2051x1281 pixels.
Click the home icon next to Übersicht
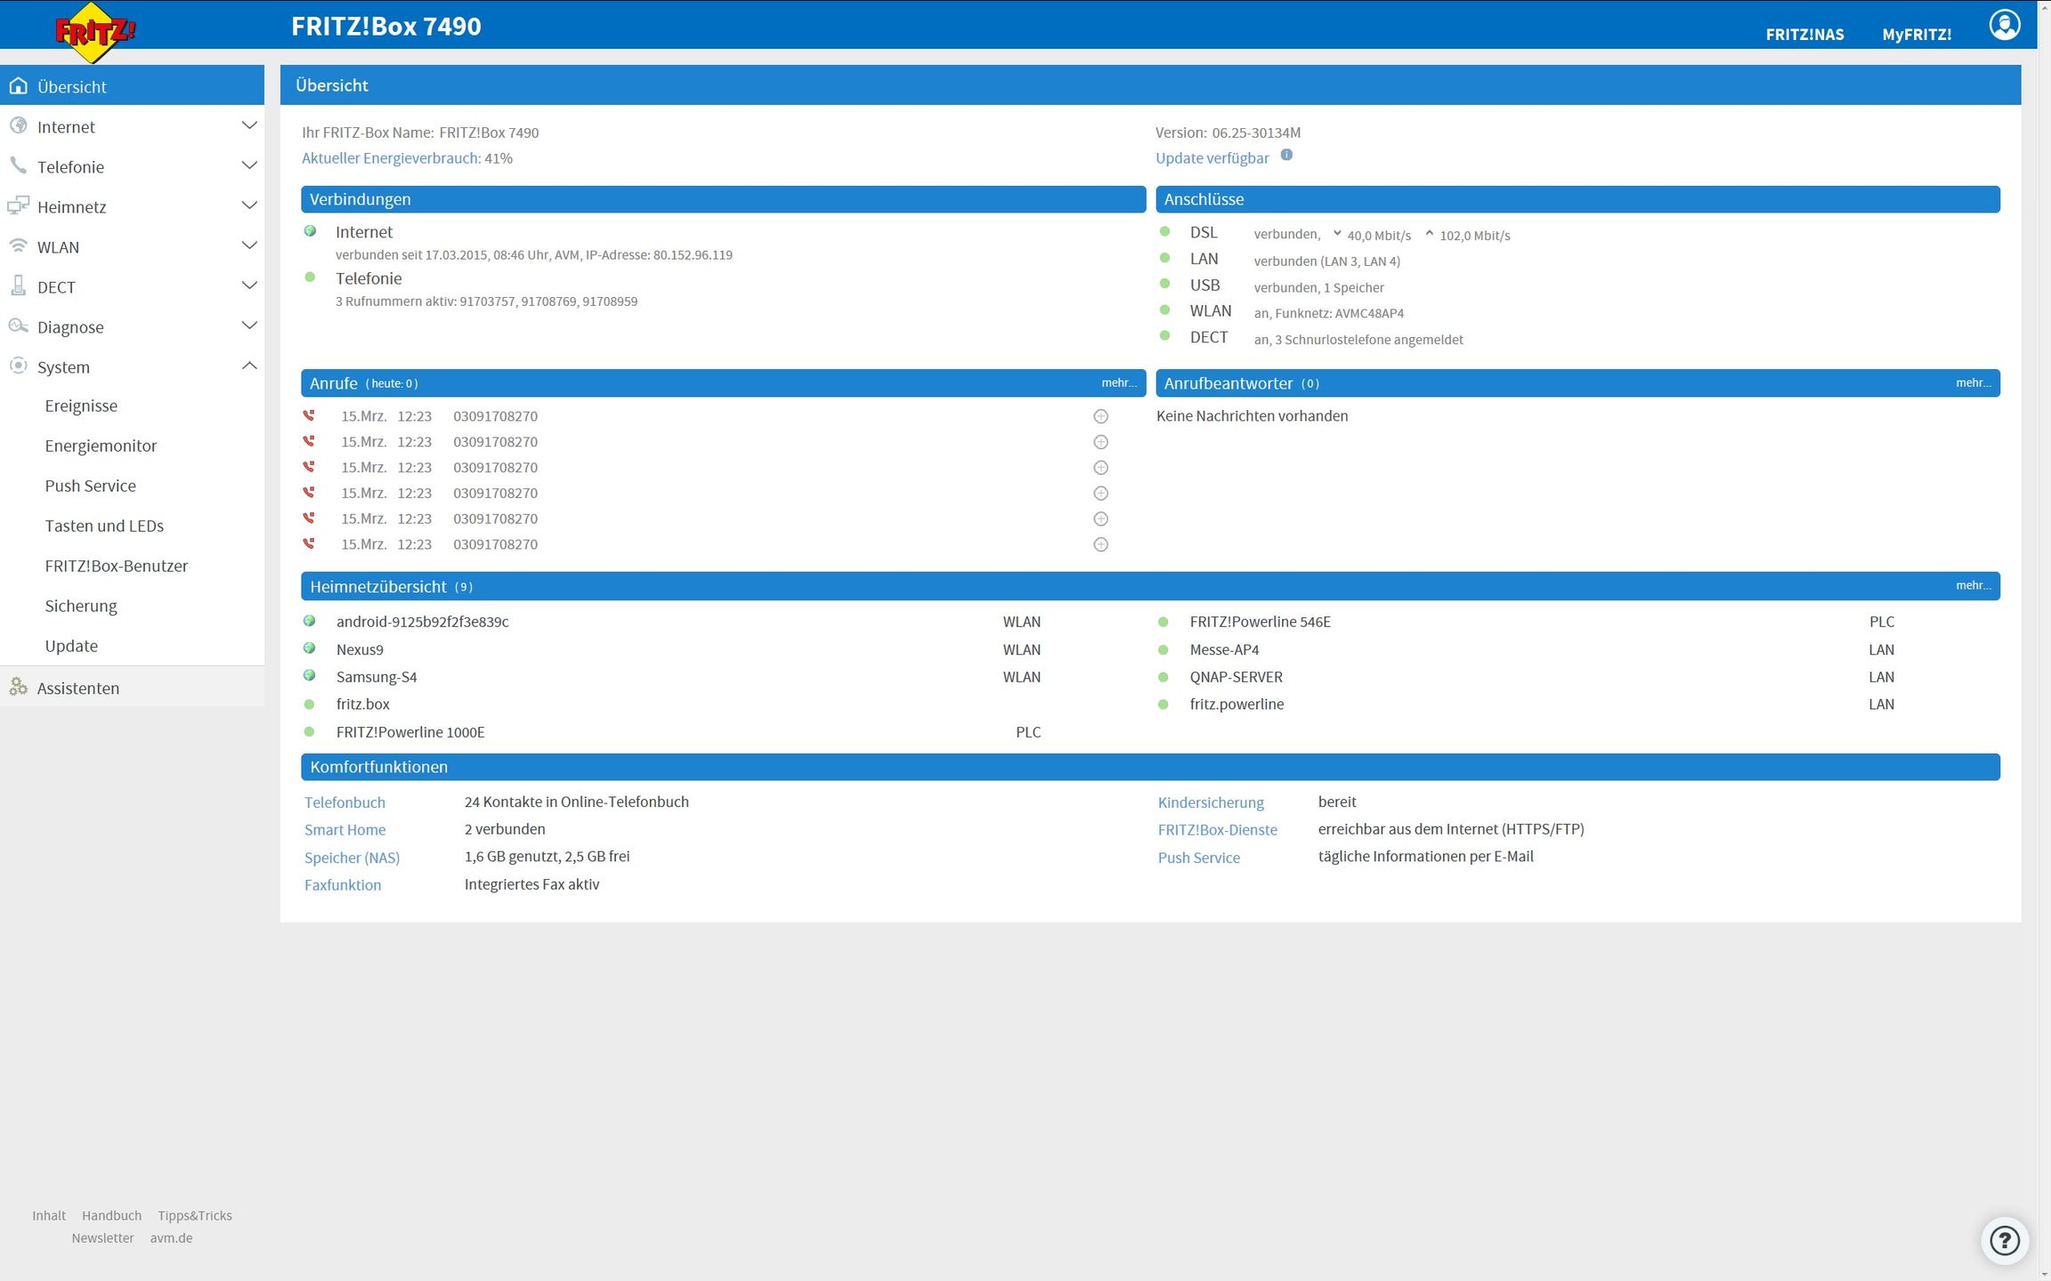(18, 86)
